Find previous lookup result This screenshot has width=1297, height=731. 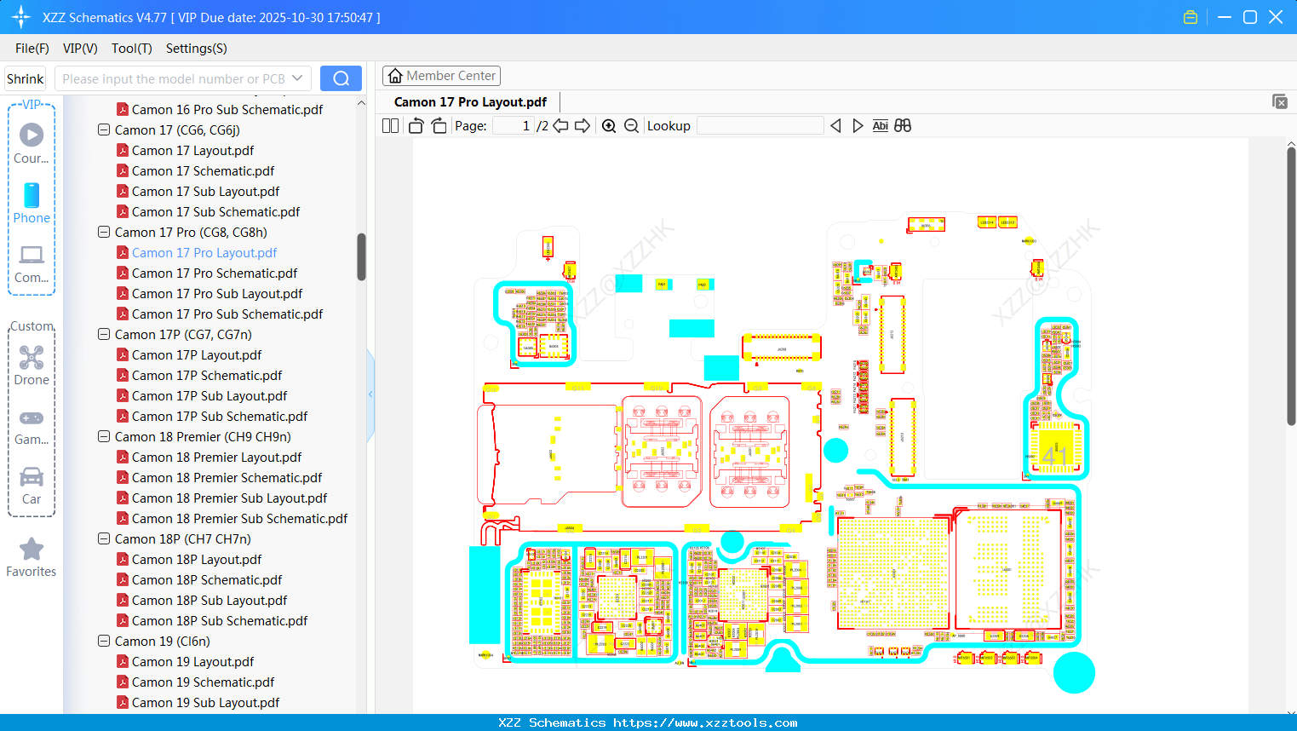(835, 126)
